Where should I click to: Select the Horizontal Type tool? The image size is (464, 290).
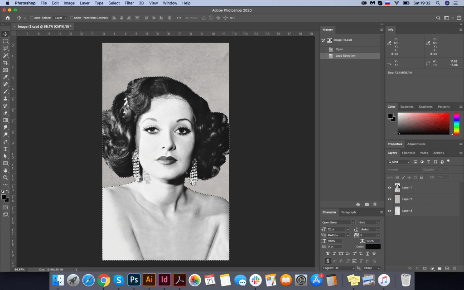(5, 149)
